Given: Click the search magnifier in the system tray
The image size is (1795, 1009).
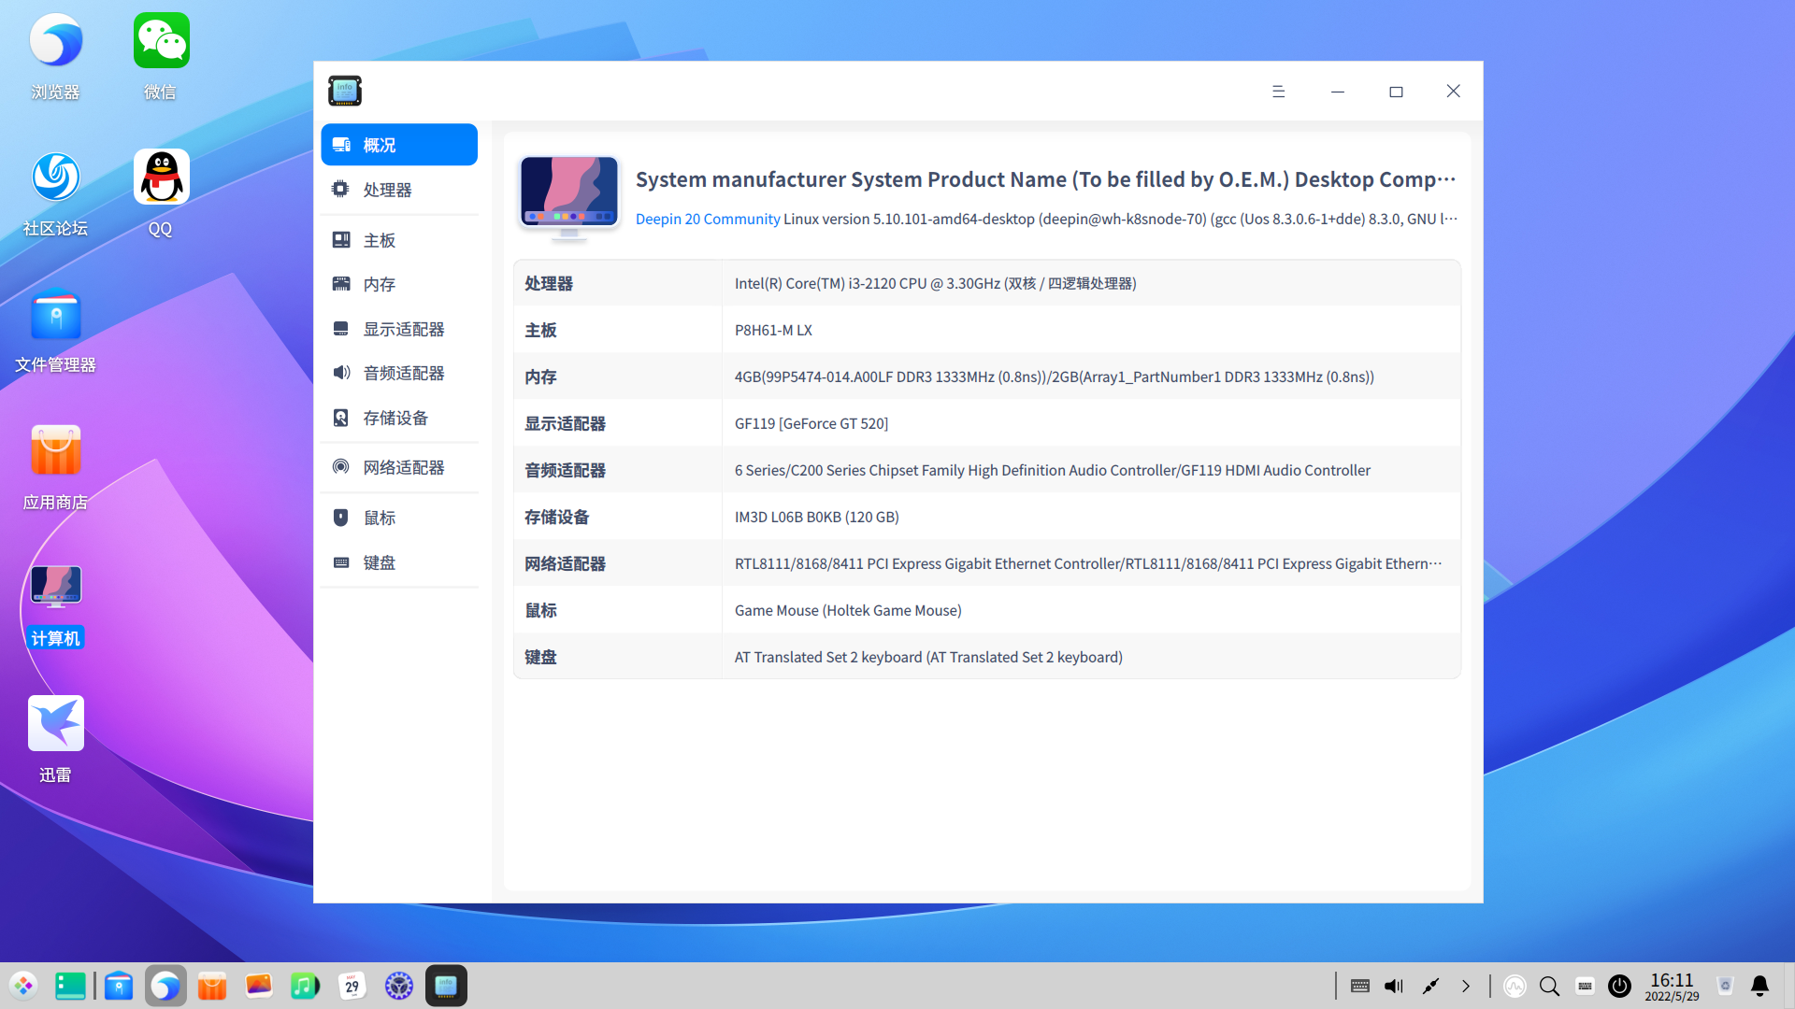Looking at the screenshot, I should [x=1549, y=986].
